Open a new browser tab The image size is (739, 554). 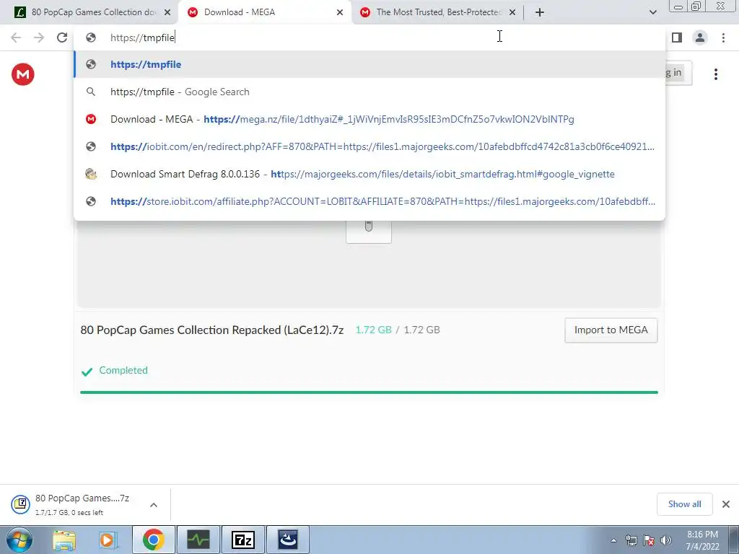[540, 12]
